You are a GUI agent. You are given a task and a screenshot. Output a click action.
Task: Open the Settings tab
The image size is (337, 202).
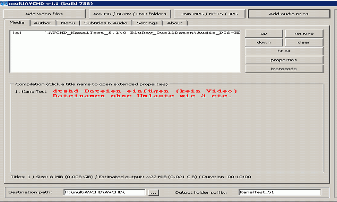(x=147, y=23)
